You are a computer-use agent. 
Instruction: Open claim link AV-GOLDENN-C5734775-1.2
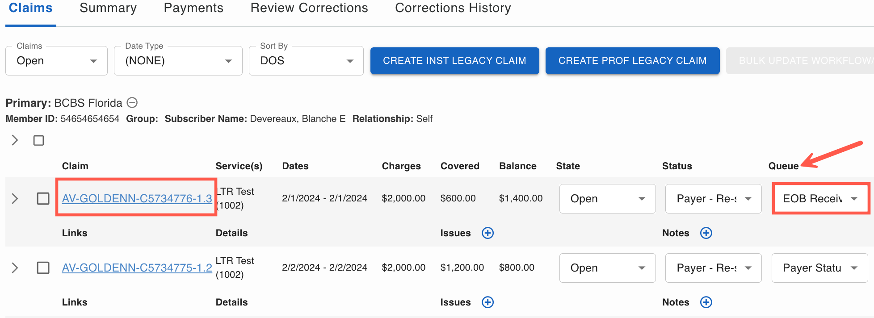[137, 268]
